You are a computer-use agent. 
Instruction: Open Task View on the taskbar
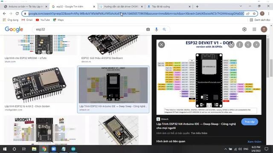click(24, 149)
